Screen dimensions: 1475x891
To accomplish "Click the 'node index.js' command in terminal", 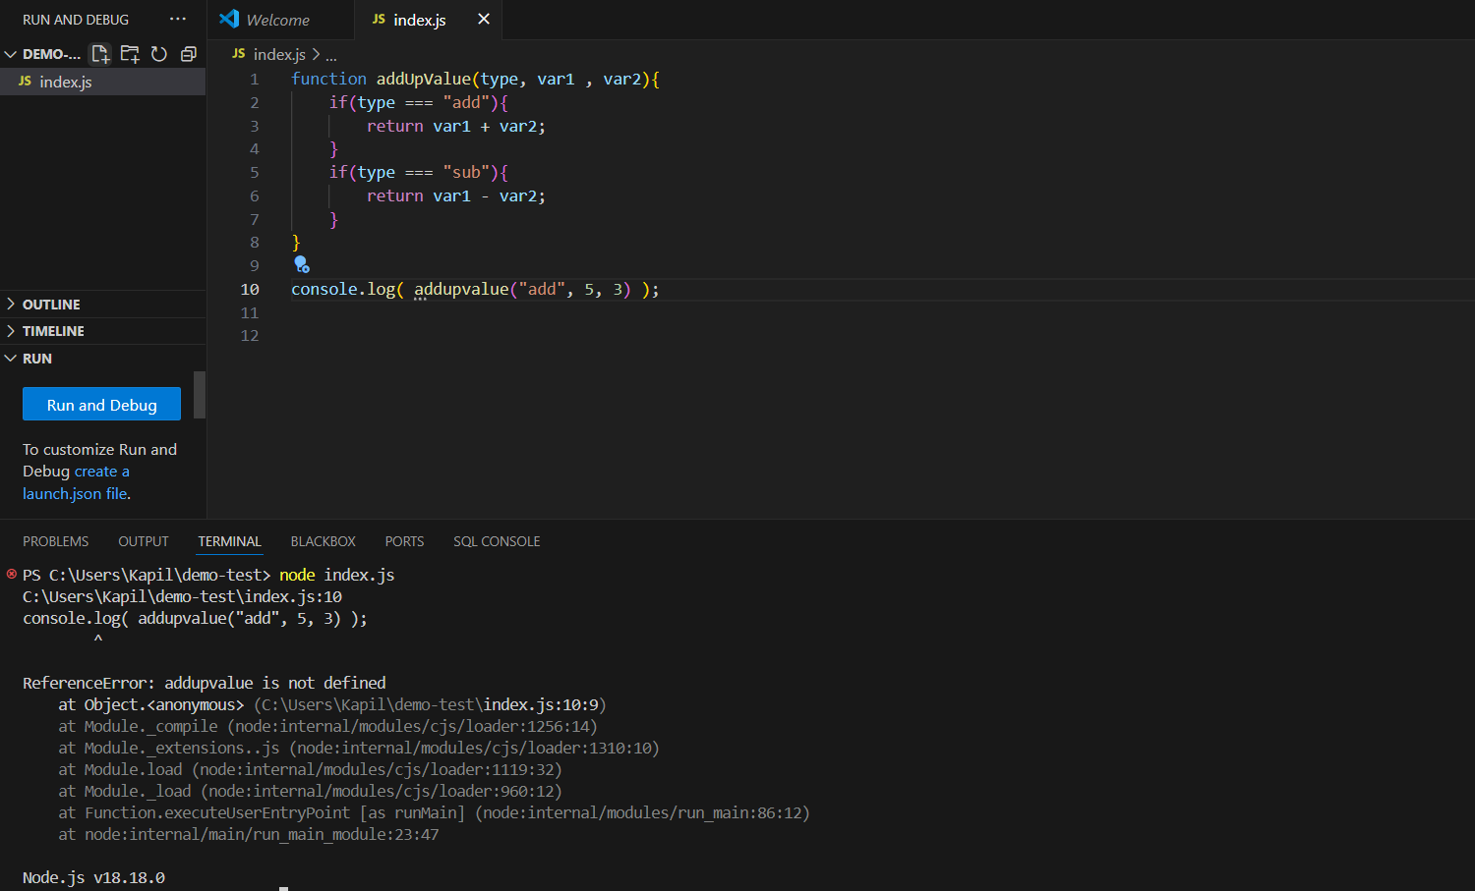I will [336, 575].
